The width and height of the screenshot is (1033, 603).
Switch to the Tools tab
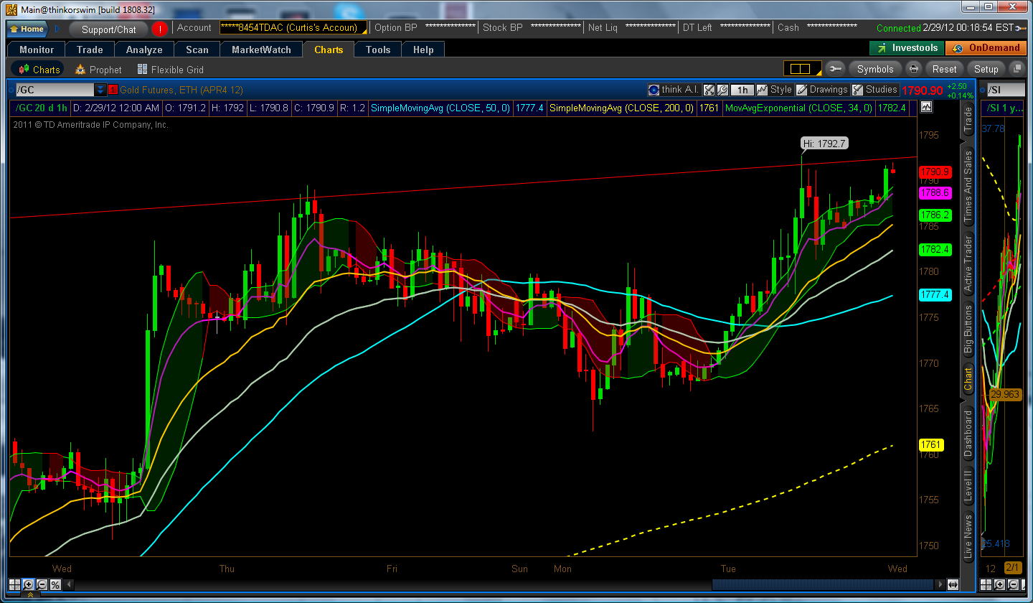click(x=378, y=50)
